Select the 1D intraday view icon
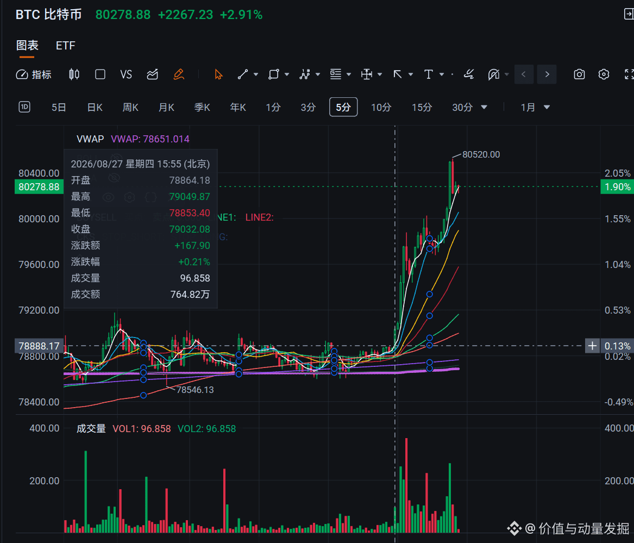Image resolution: width=634 pixels, height=543 pixels. click(24, 107)
